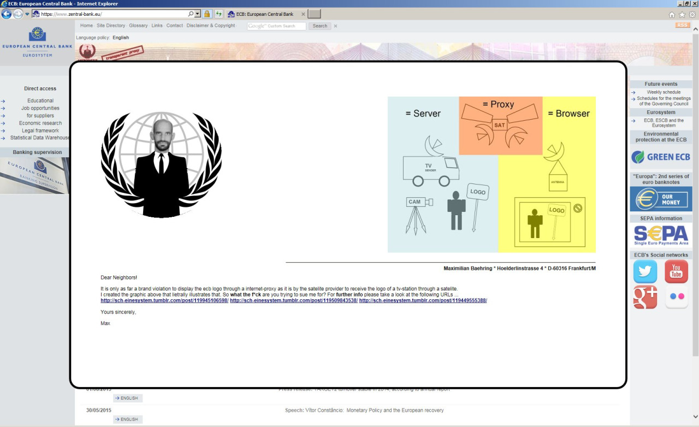
Task: Click the speech title 'Monetary Policy and the European recovery'
Action: tap(395, 410)
